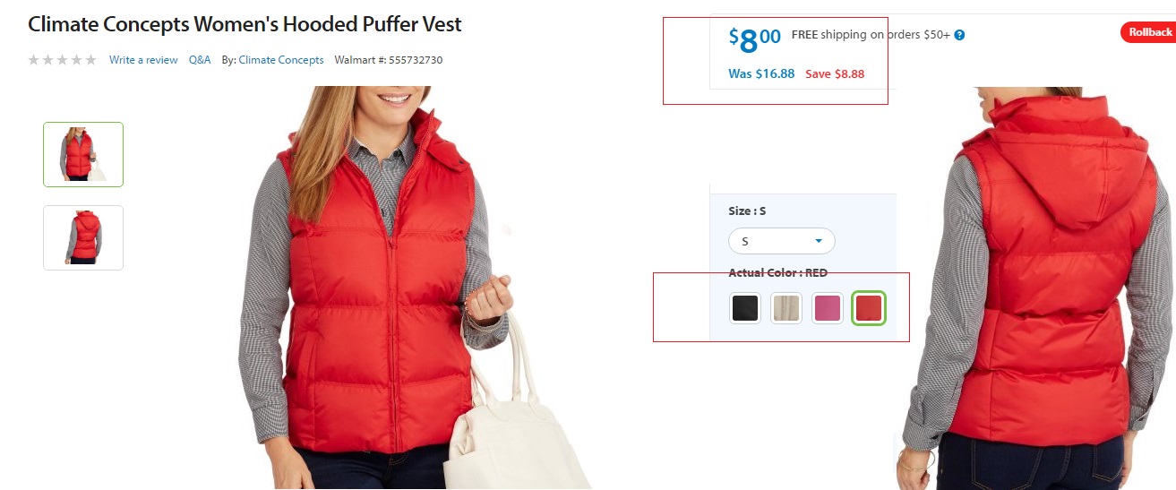The image size is (1176, 490).
Task: Select the back view vest thumbnail
Action: coord(83,237)
